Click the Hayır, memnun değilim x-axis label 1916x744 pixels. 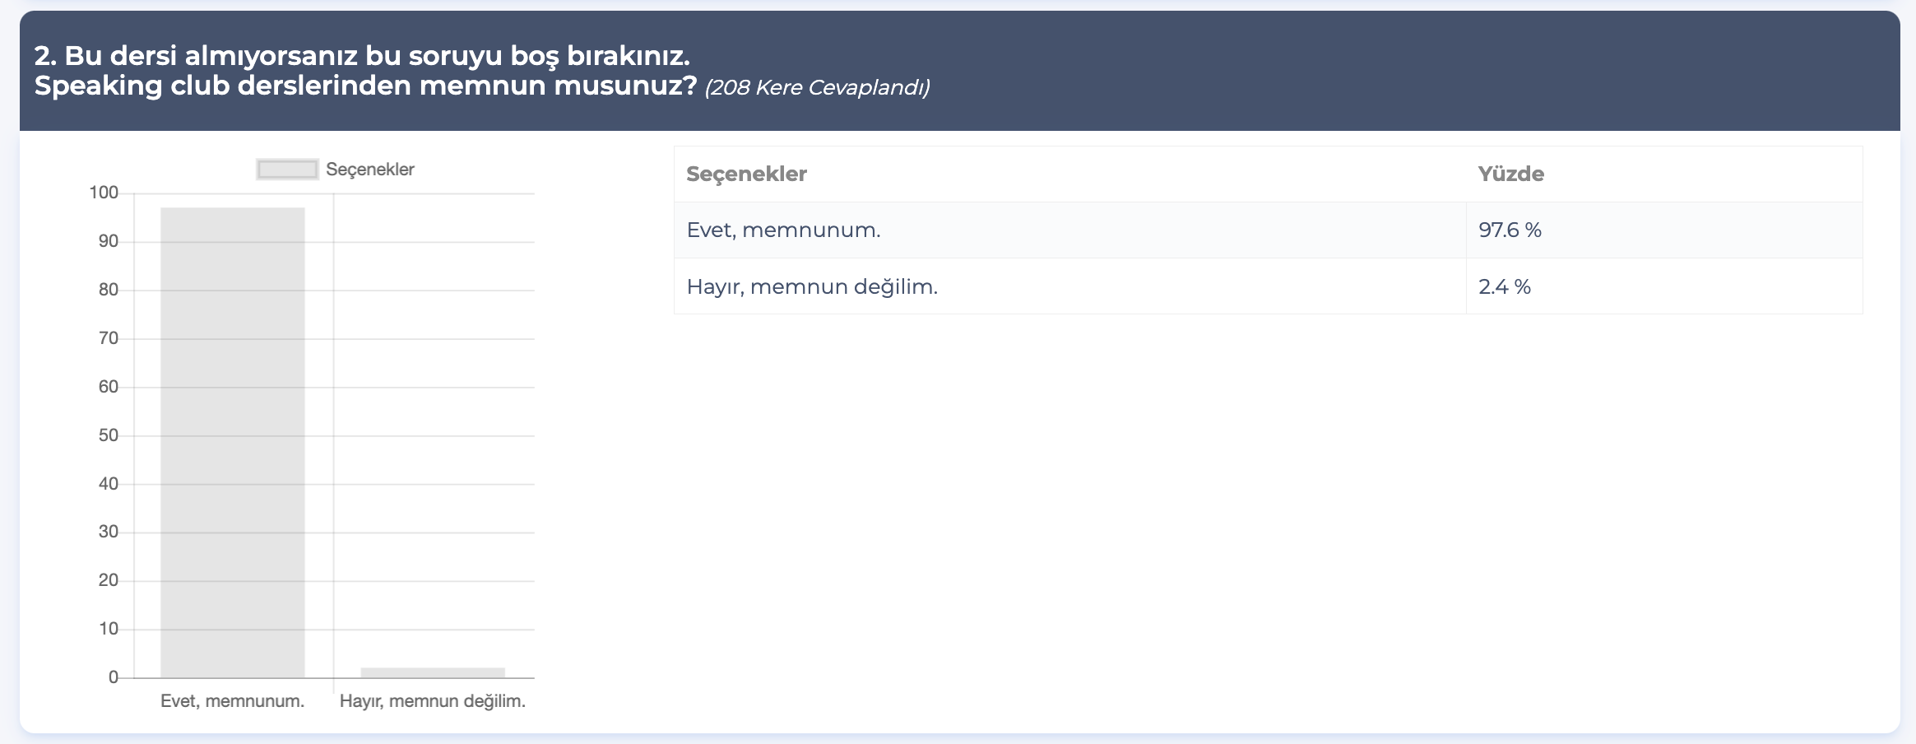433,701
